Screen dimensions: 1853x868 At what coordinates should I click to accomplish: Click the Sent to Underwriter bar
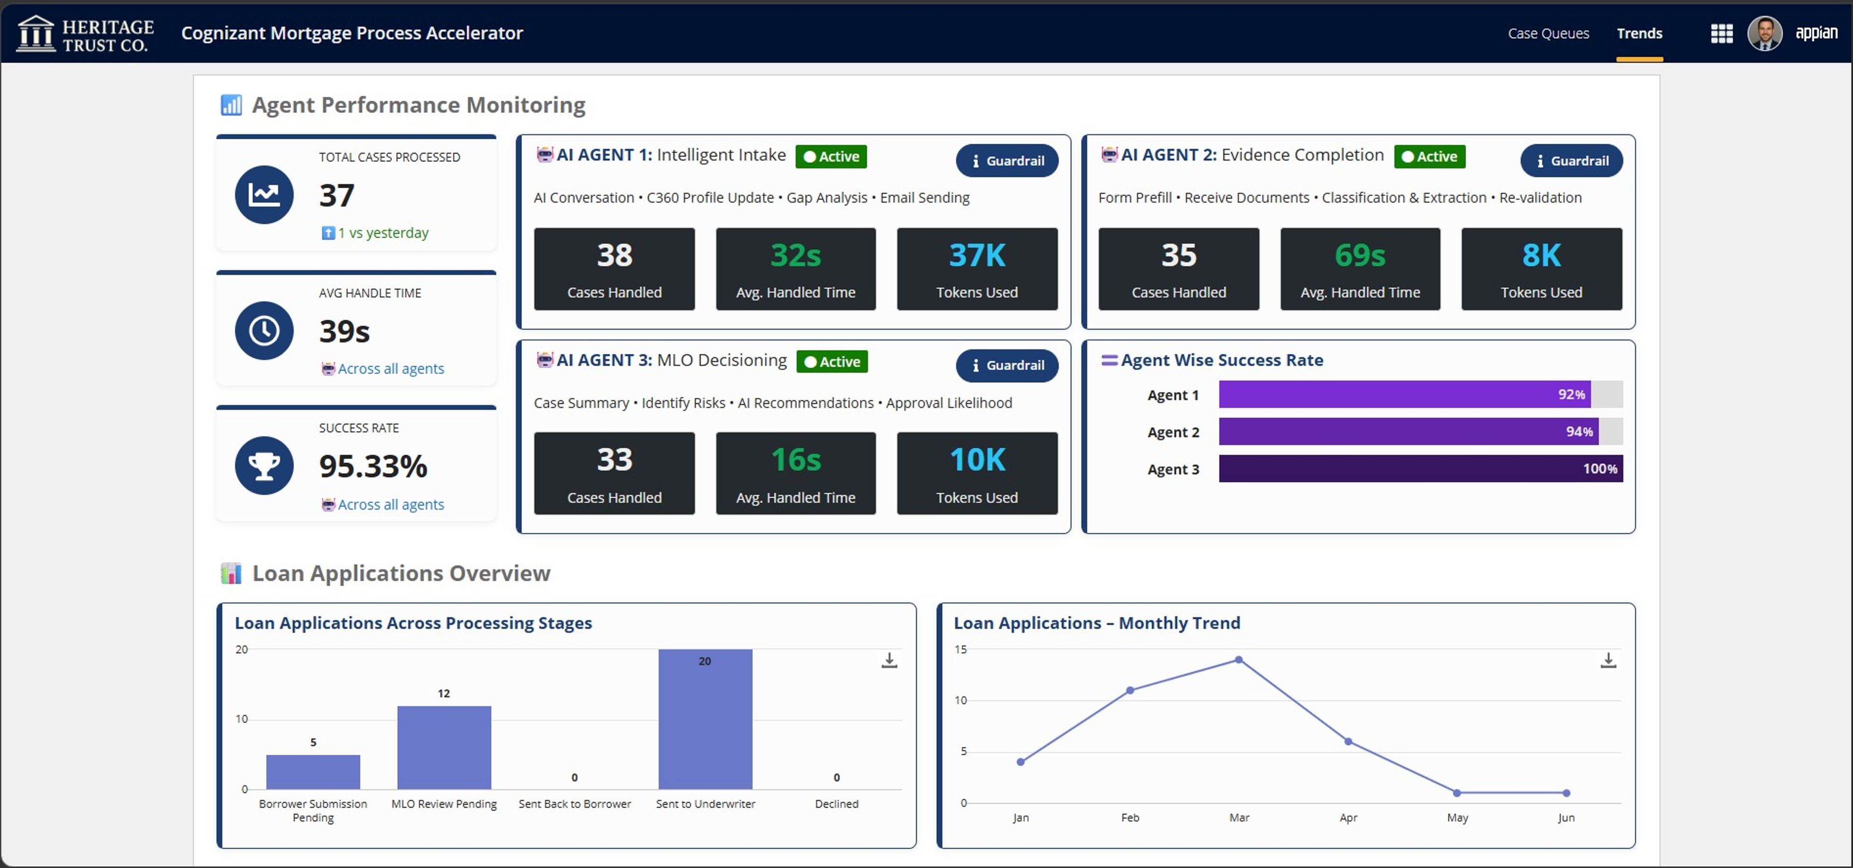pos(705,719)
